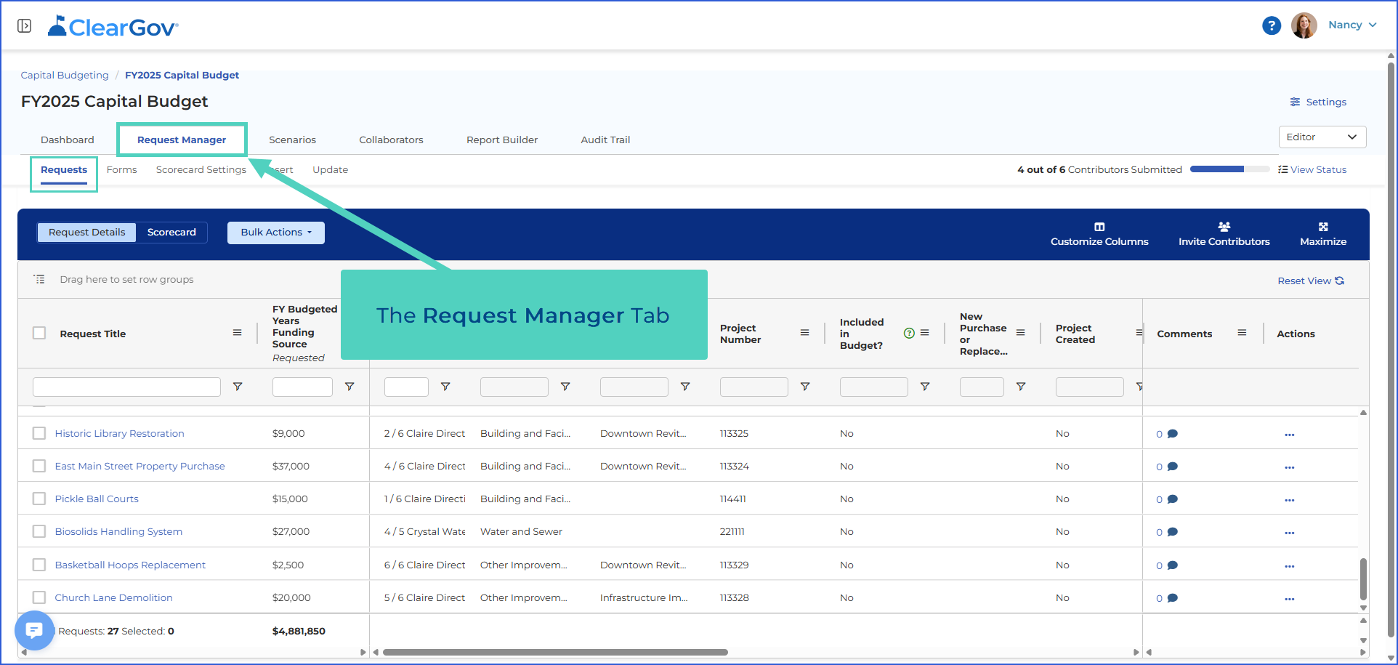This screenshot has width=1398, height=665.
Task: Open actions menu for Basketball Hoops Replacement
Action: click(x=1289, y=566)
